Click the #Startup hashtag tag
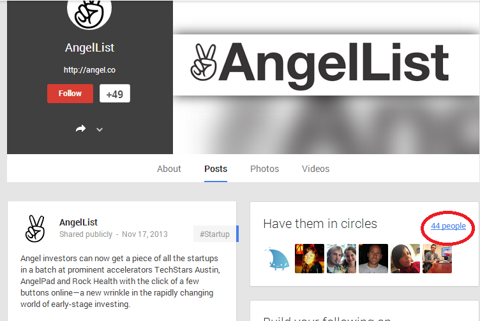 click(x=214, y=234)
